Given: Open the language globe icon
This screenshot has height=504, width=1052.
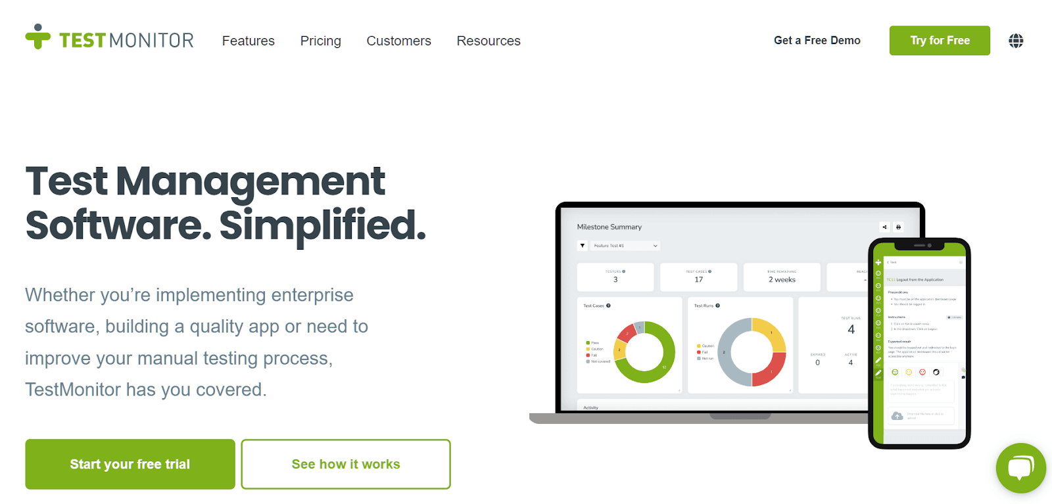Looking at the screenshot, I should coord(1016,41).
